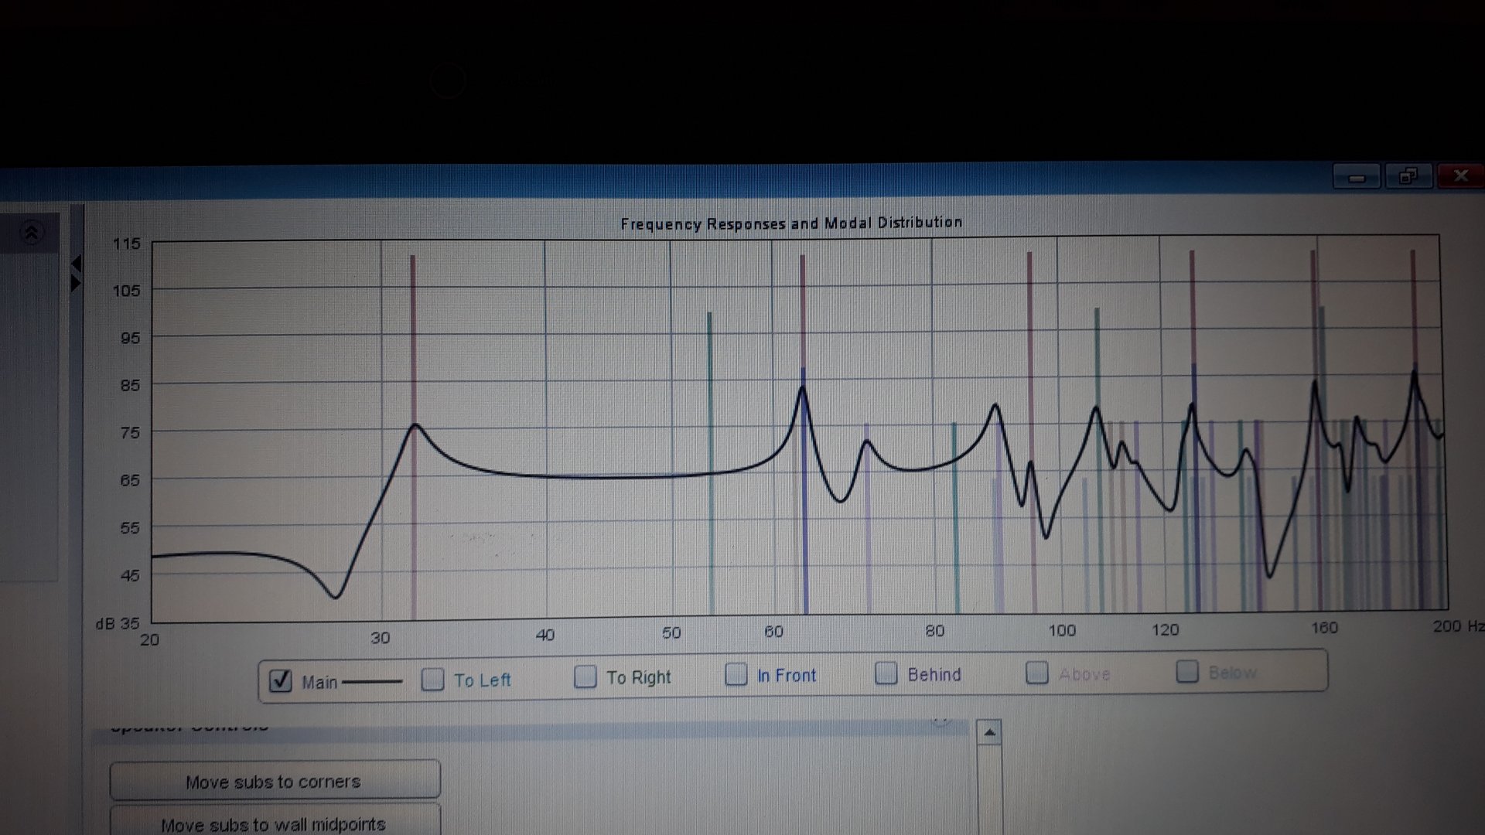This screenshot has height=835, width=1485.
Task: Click the restore-down window button
Action: (1408, 177)
